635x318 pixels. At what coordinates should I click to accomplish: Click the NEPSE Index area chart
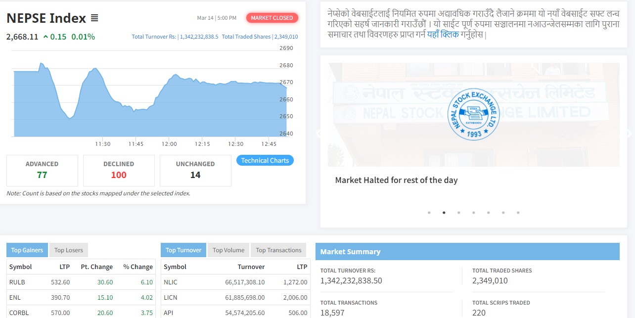coord(150,99)
